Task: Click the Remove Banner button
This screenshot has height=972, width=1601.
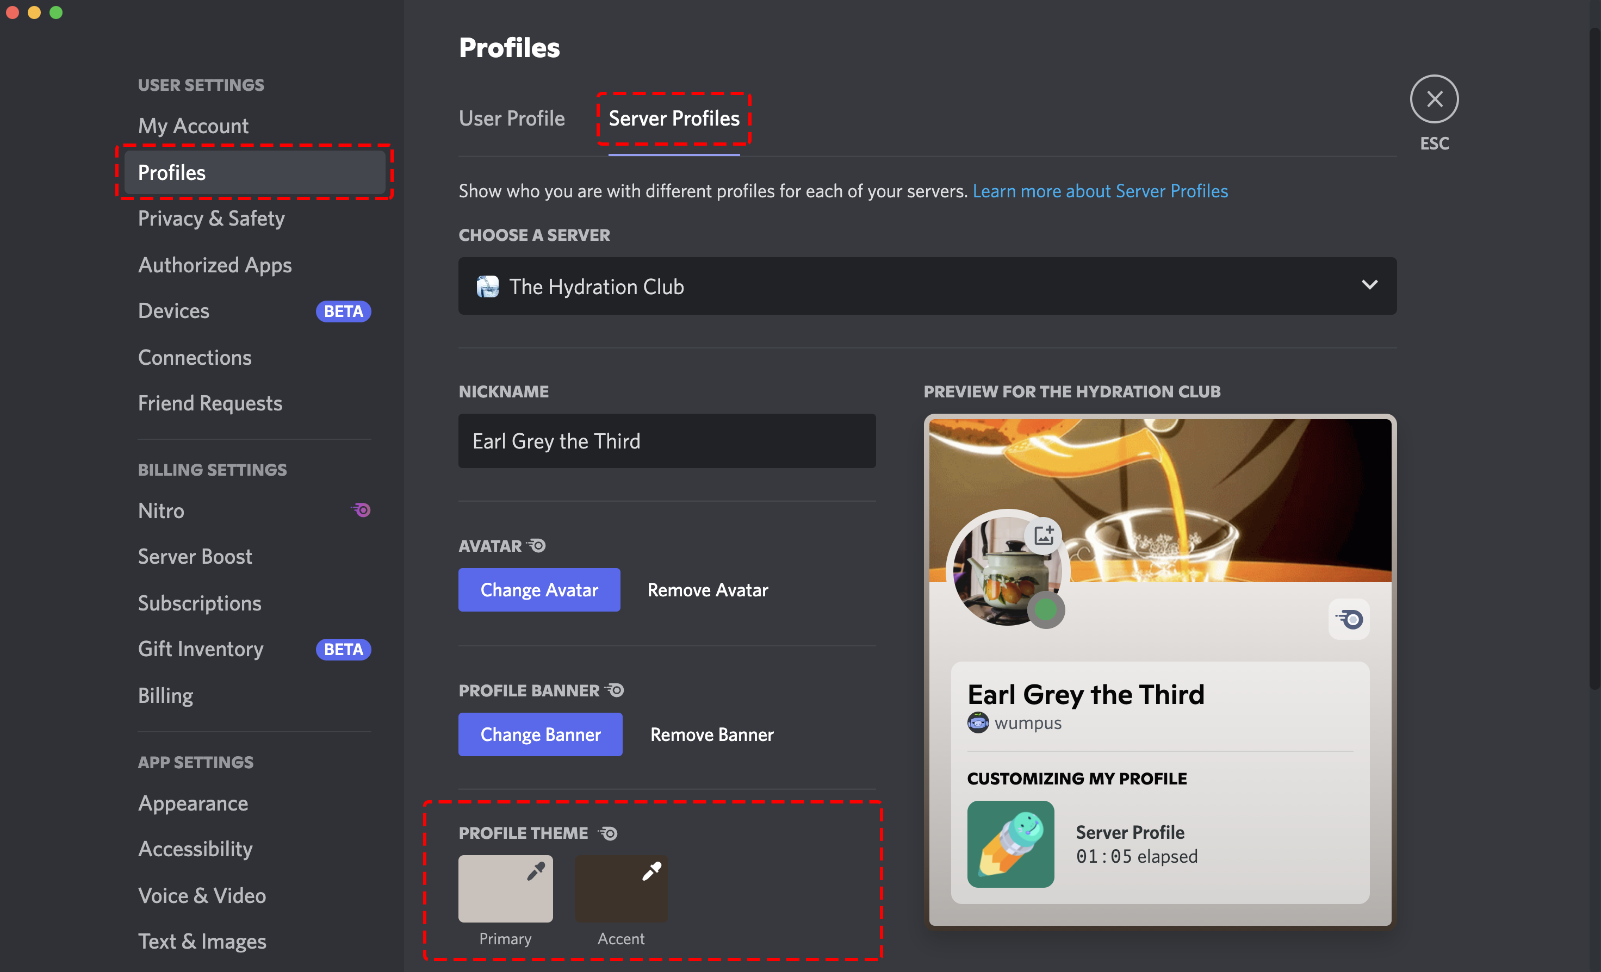Action: (709, 733)
